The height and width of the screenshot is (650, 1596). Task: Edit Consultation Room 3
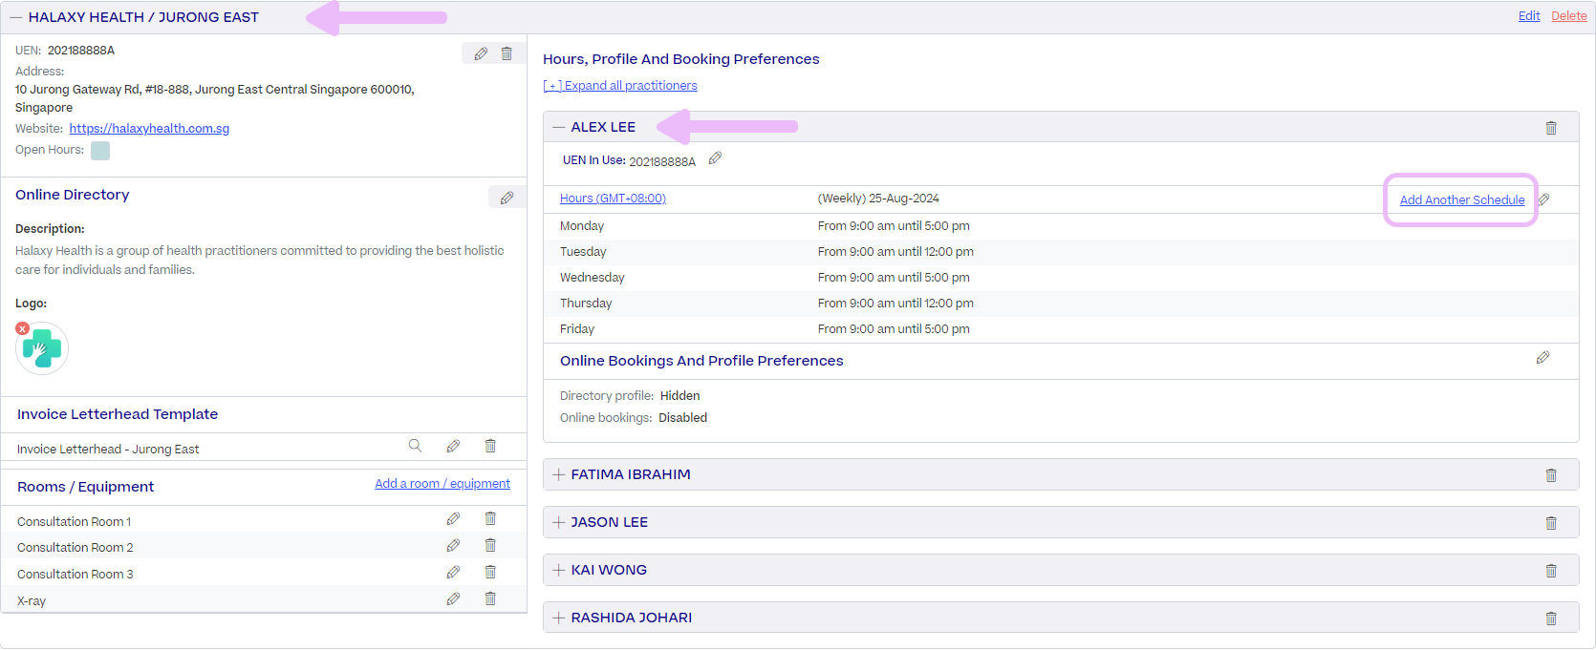pos(453,573)
